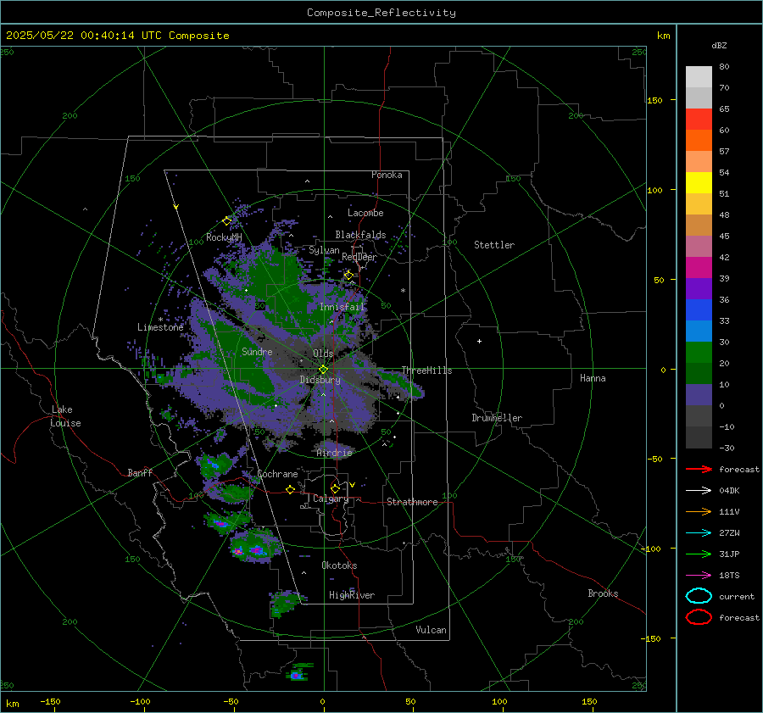This screenshot has height=713, width=763.
Task: Click the Sundre label
Action: click(x=257, y=352)
